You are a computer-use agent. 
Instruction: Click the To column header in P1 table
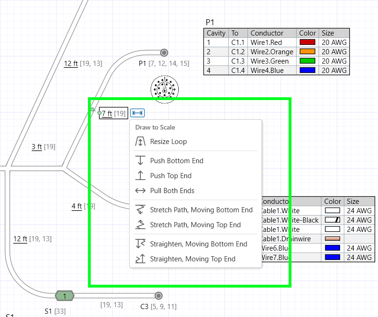[238, 33]
